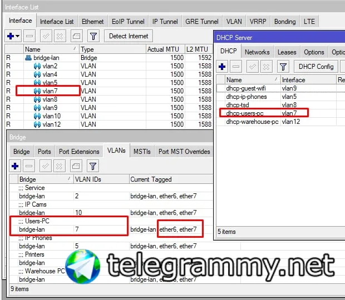Select the dhcp-tsd server row
The width and height of the screenshot is (345, 300).
coord(280,105)
